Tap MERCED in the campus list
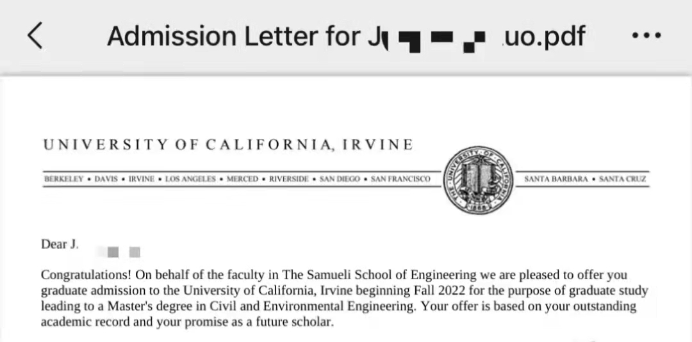 [242, 179]
